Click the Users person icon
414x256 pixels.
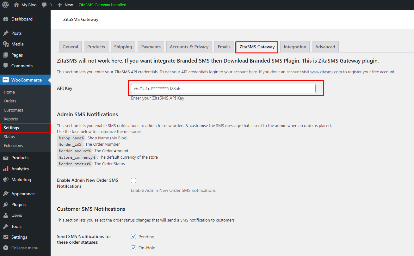(6, 215)
